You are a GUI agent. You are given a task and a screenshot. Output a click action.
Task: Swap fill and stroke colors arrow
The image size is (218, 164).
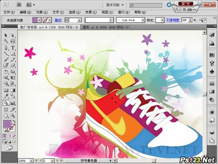tap(14, 121)
